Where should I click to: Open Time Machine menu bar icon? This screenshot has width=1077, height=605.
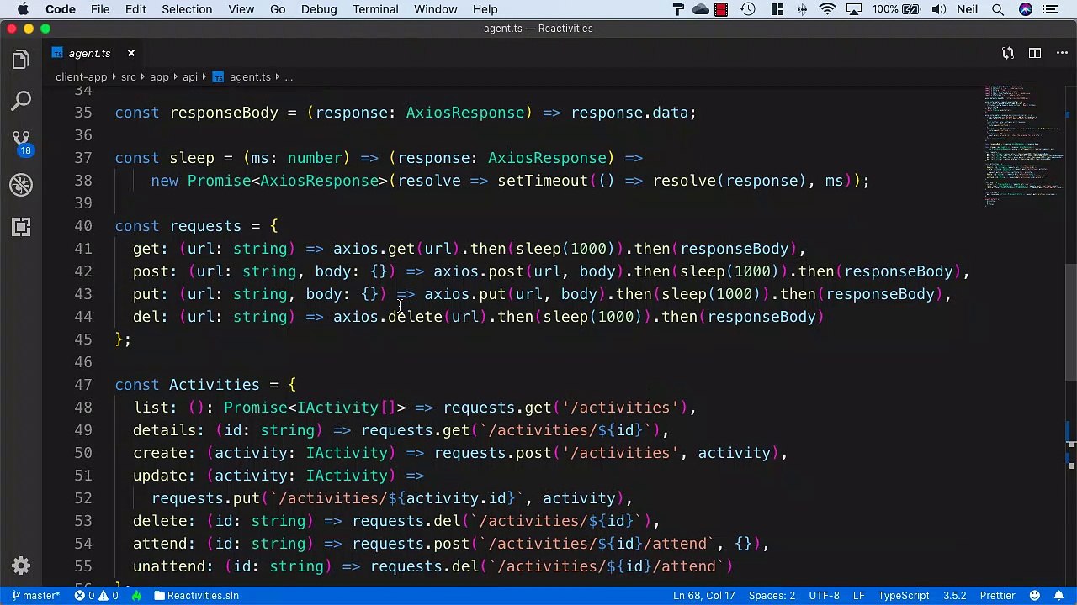point(748,9)
